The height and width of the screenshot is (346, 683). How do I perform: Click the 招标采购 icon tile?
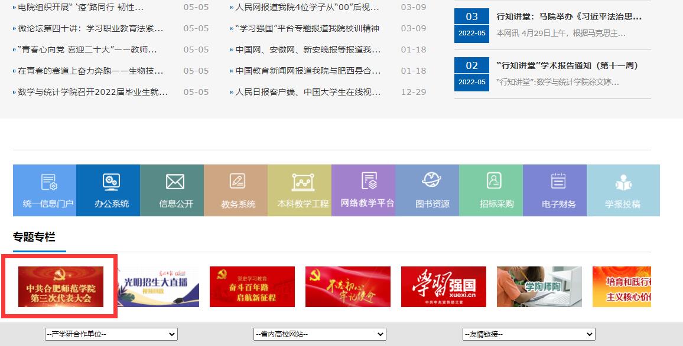pyautogui.click(x=491, y=190)
